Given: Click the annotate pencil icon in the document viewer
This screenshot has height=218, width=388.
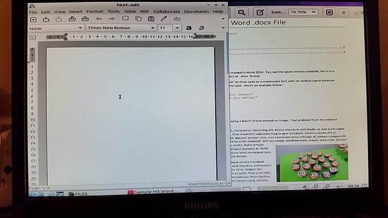Looking at the screenshot, I should click(x=260, y=12).
